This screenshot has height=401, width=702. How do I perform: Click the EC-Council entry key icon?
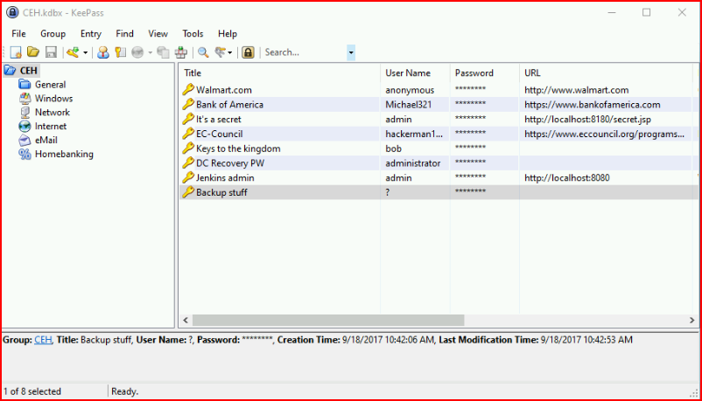point(188,134)
